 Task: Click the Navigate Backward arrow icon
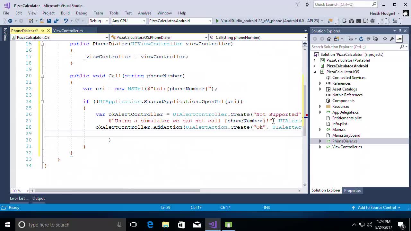click(10, 20)
